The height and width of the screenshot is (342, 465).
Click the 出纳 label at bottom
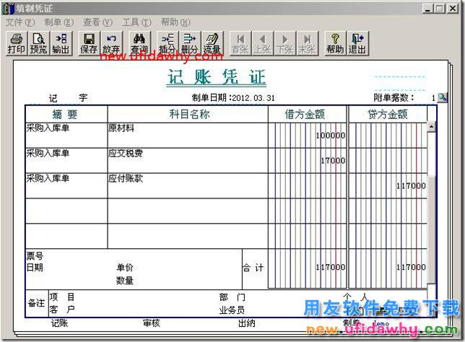(247, 323)
